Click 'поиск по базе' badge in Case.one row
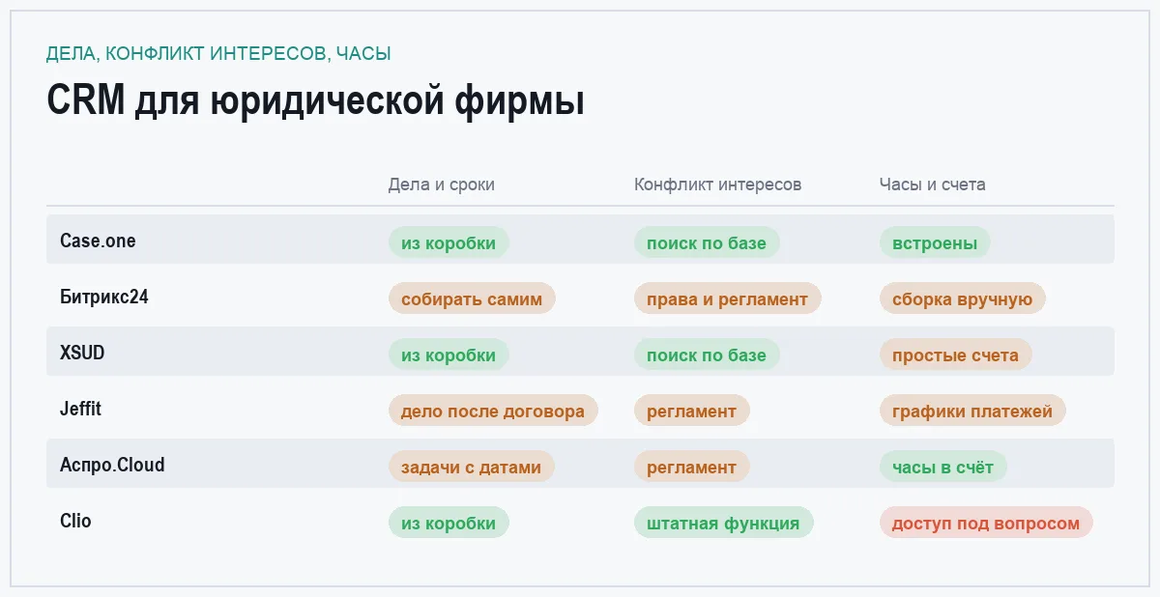The height and width of the screenshot is (597, 1160). click(x=707, y=242)
